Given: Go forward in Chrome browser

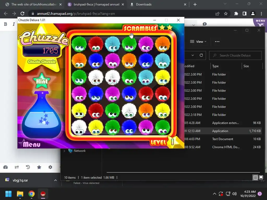Looking at the screenshot, I should (14, 14).
